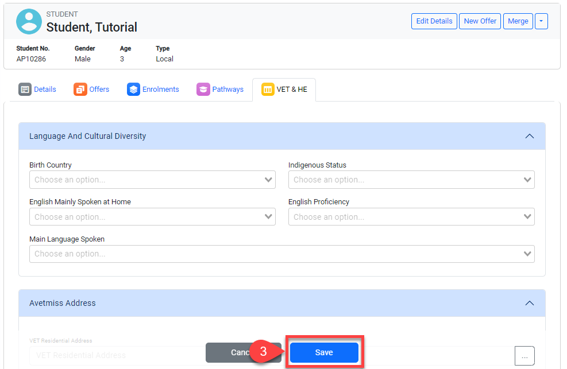Viewport: 567px width, 369px height.
Task: Click the blue Save button
Action: [x=324, y=352]
